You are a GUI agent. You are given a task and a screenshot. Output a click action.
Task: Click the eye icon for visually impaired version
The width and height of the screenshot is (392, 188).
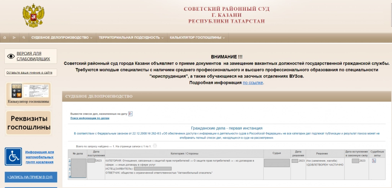[x=11, y=56]
